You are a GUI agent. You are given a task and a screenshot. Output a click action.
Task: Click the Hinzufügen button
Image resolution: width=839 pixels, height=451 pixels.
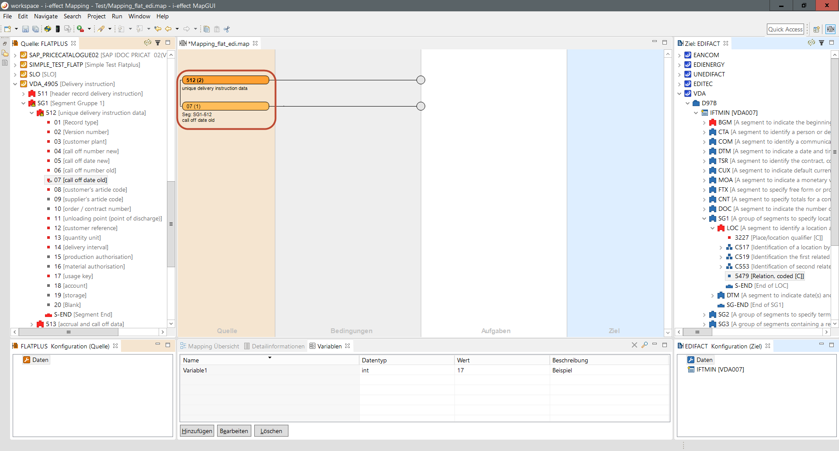pos(197,431)
